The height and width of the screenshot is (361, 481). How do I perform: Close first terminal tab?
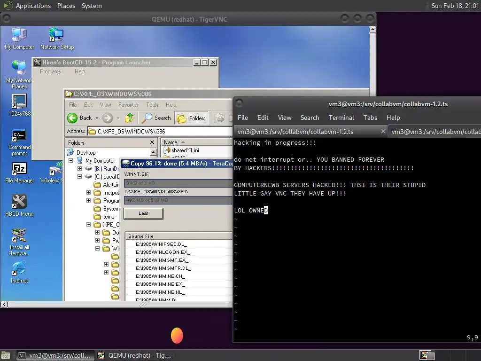(383, 132)
